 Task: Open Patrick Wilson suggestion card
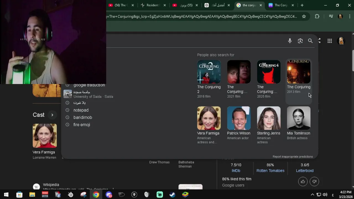point(239,123)
